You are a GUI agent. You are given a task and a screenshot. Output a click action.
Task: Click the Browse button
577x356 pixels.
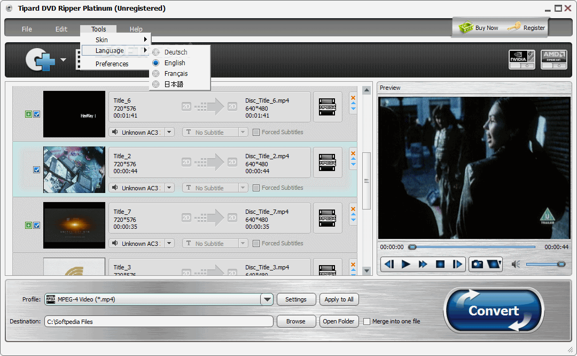[296, 321]
